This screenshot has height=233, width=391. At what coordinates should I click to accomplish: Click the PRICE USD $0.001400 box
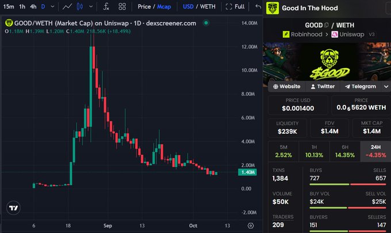298,105
